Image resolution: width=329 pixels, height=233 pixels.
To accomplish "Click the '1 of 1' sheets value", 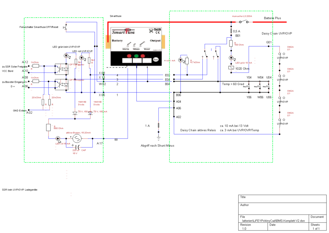I will pos(316,229).
